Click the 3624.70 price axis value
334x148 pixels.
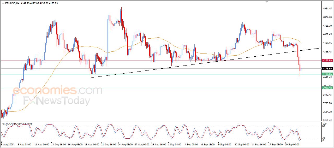(327, 112)
